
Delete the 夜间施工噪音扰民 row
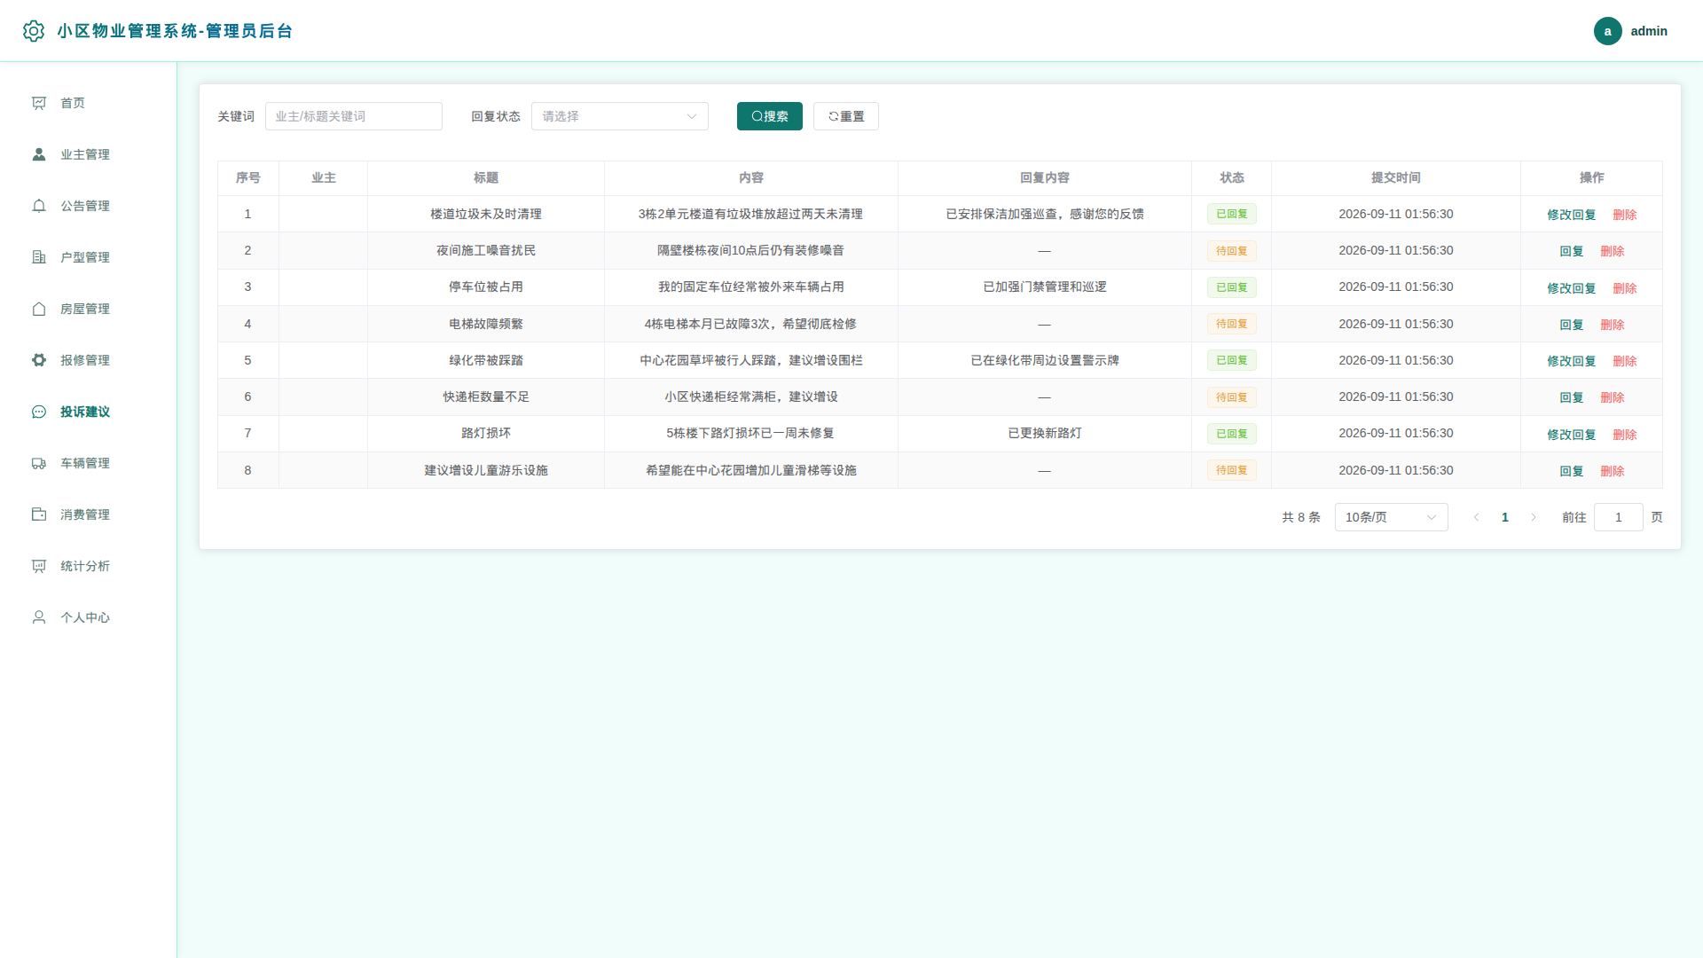[1612, 251]
